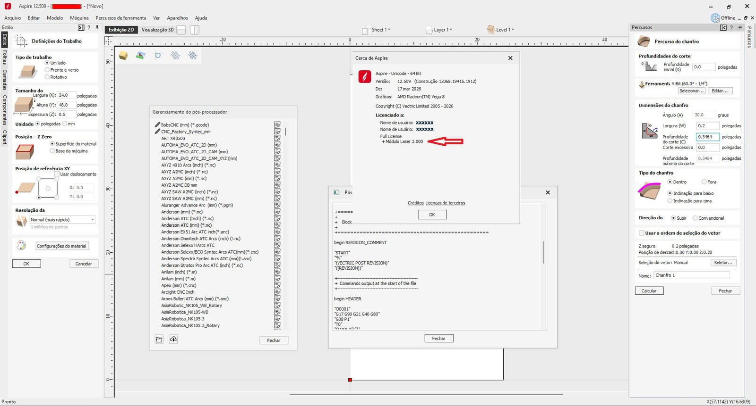Viewport: 756px width, 406px height.
Task: Click the download icon in post-processor manager
Action: point(173,340)
